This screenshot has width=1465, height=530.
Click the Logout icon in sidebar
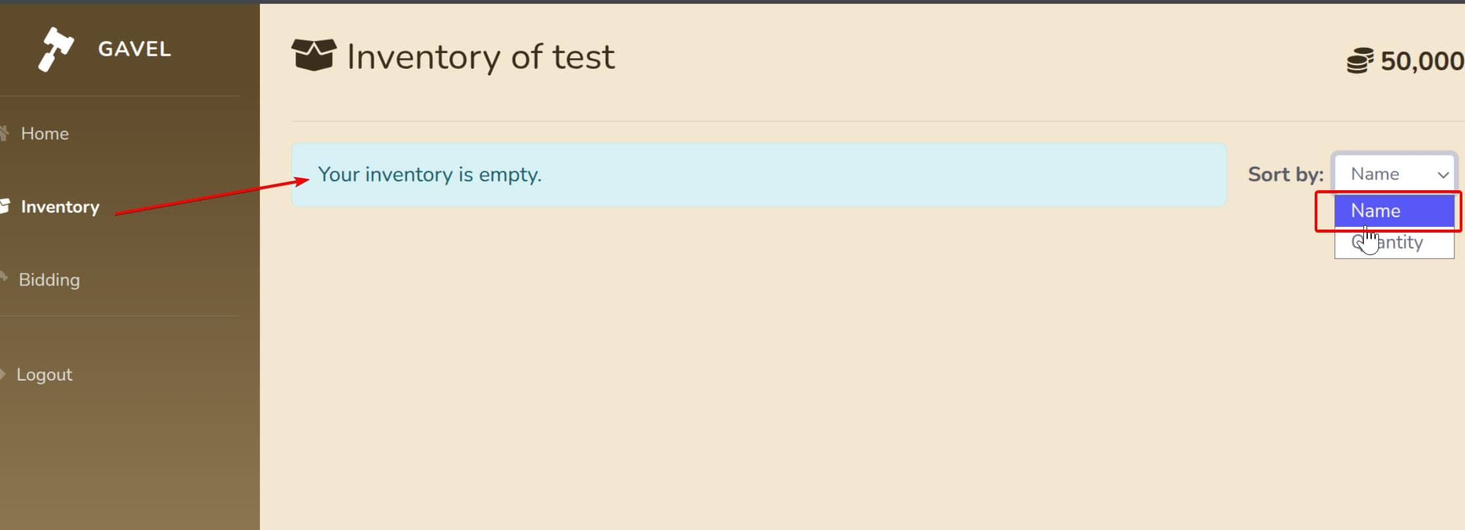[3, 374]
